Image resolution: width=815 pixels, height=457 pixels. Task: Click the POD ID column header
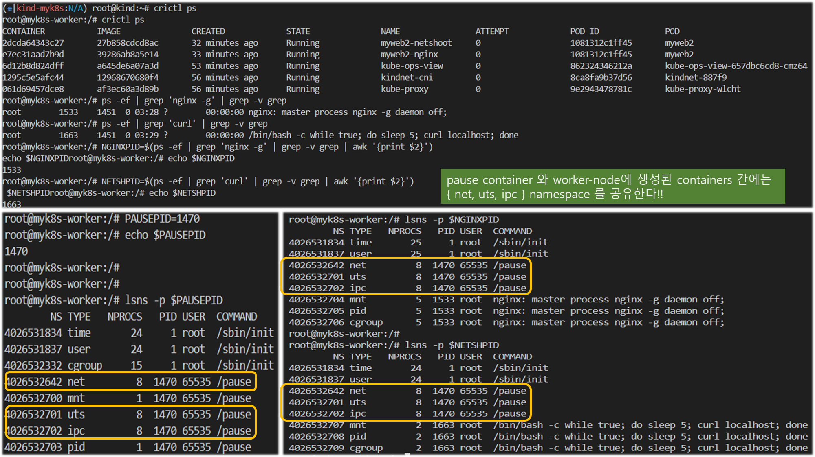click(584, 31)
